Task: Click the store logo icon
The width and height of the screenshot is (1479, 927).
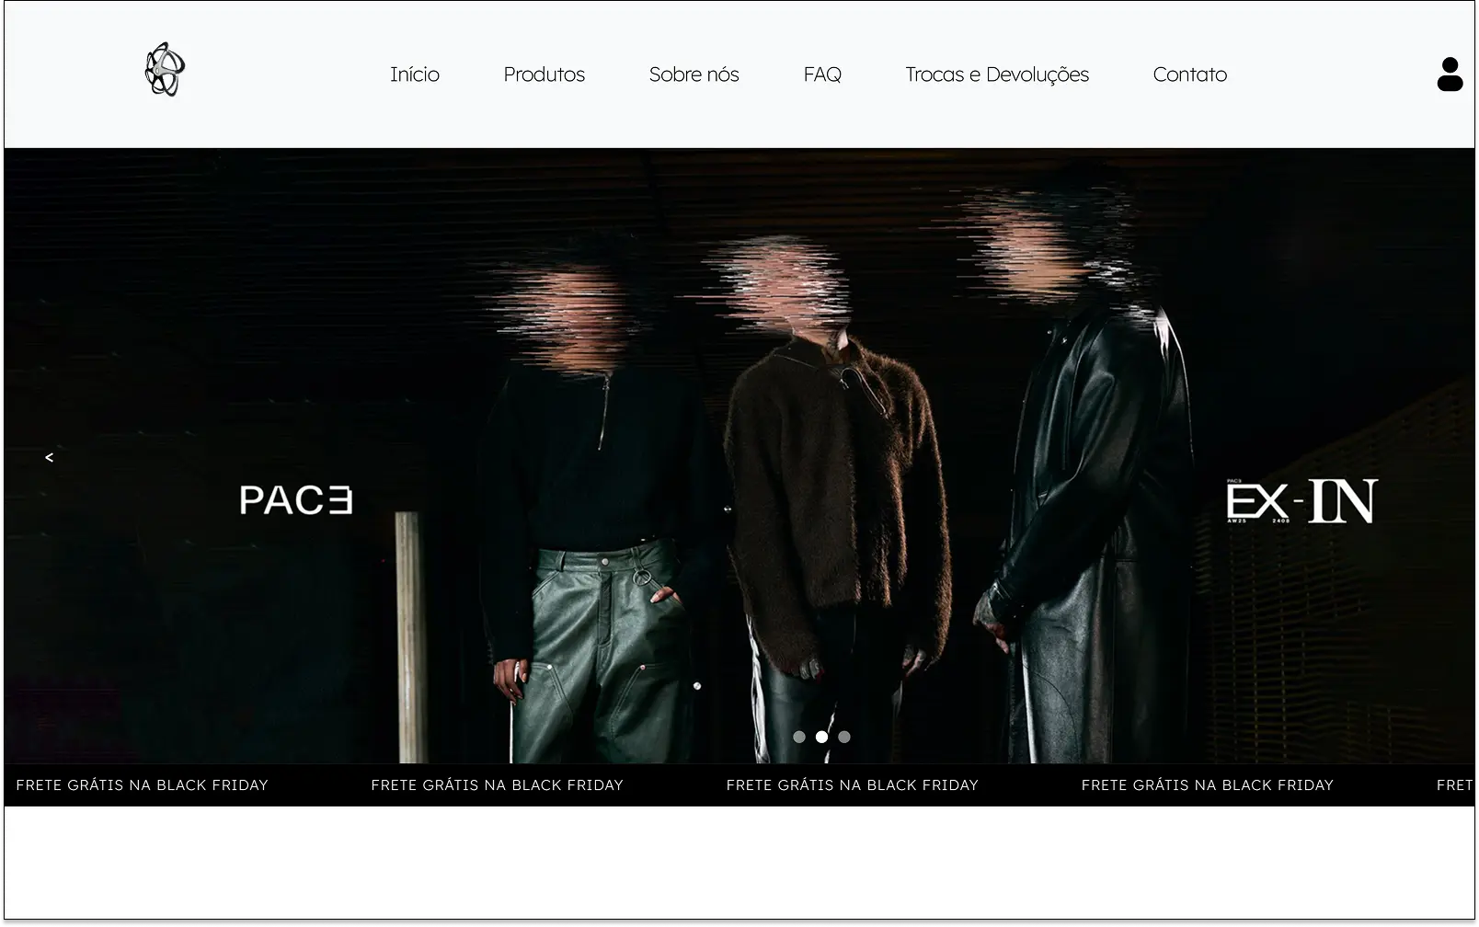Action: [x=165, y=69]
